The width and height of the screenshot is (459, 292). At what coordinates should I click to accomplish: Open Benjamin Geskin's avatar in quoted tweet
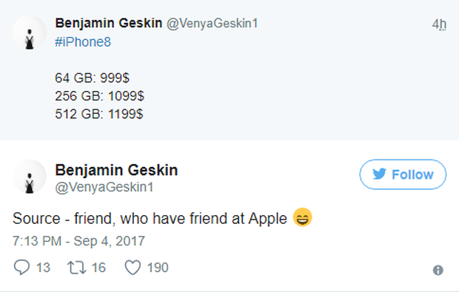click(x=30, y=33)
